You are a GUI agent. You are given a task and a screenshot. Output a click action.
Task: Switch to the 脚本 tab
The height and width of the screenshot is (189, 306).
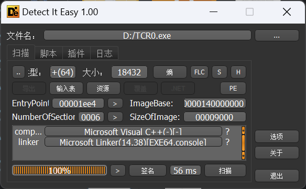coord(49,53)
